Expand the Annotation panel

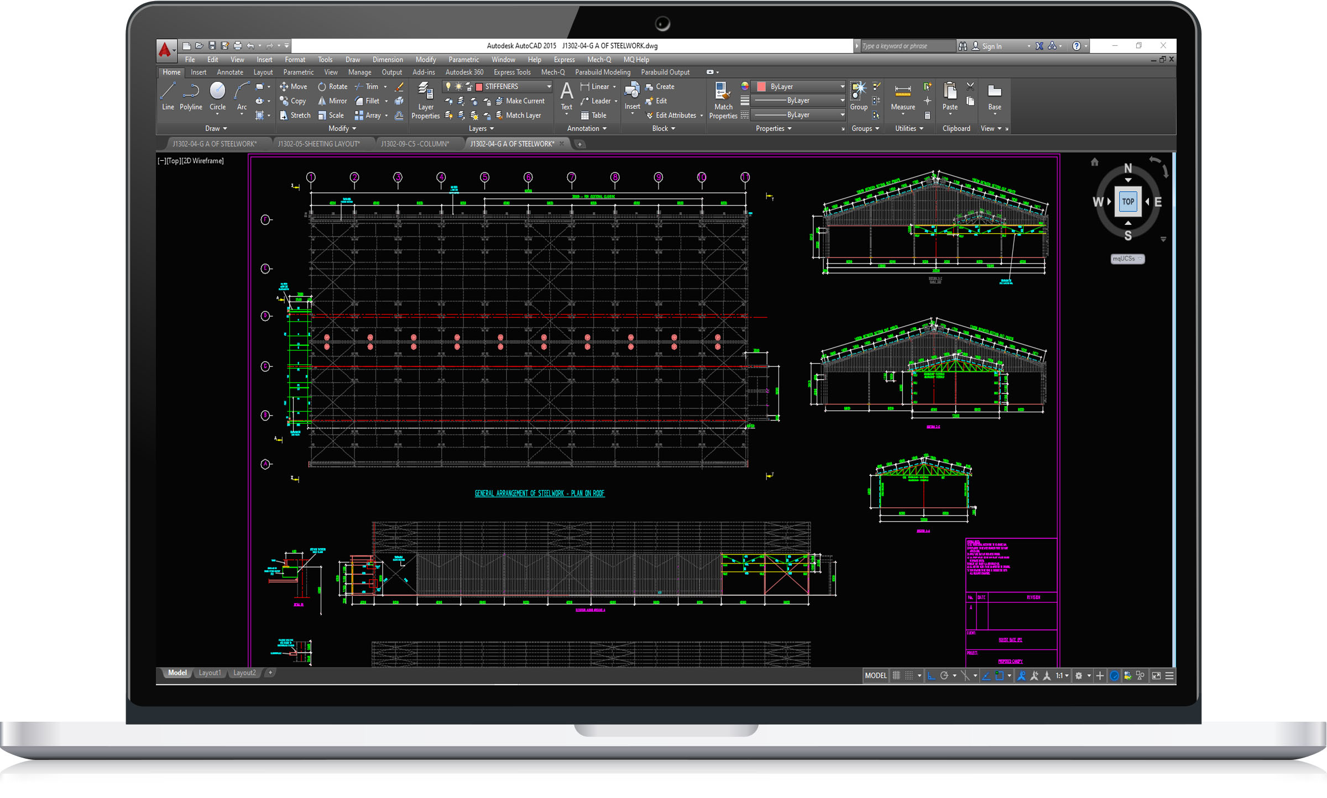point(587,128)
